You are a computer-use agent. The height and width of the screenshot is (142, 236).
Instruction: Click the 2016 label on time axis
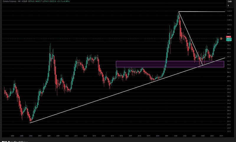[121, 136]
